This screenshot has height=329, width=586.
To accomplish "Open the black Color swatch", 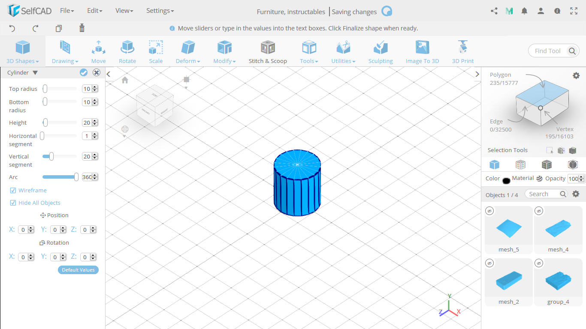I will click(506, 180).
